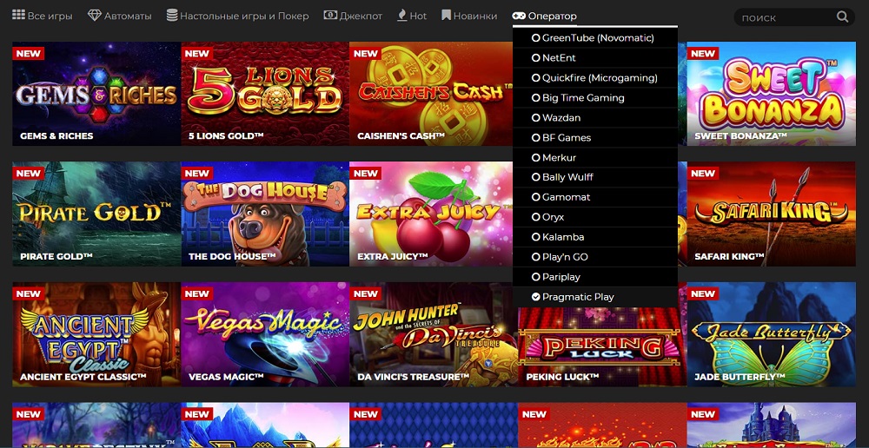Open Ancient Egypt Classic game
The height and width of the screenshot is (448, 869).
click(96, 334)
